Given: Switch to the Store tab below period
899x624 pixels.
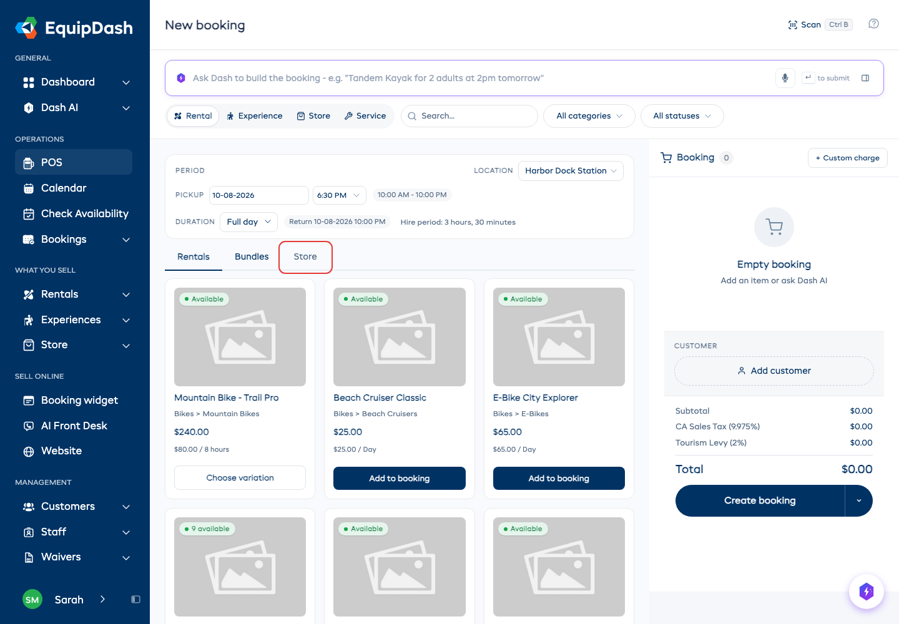Looking at the screenshot, I should point(305,256).
